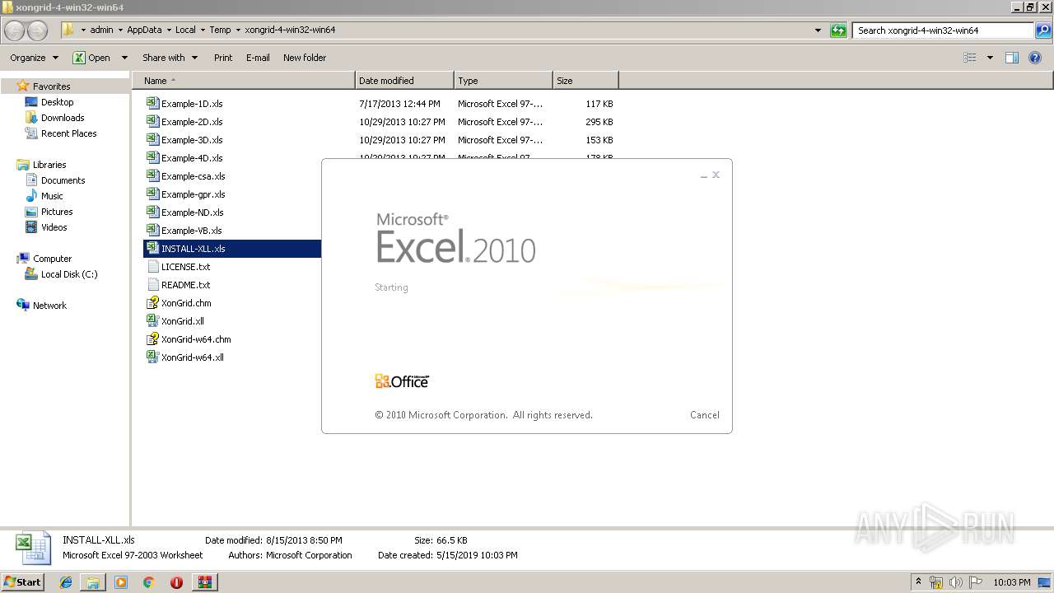Show hidden tray icons arrow
The width and height of the screenshot is (1054, 593).
click(x=919, y=582)
